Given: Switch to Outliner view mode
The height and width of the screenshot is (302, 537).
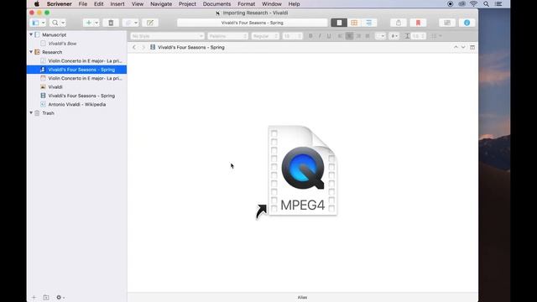Looking at the screenshot, I should [x=369, y=23].
